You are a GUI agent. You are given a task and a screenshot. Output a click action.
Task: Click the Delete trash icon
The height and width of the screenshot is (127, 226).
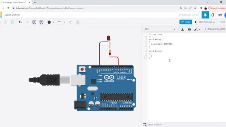tap(13, 22)
